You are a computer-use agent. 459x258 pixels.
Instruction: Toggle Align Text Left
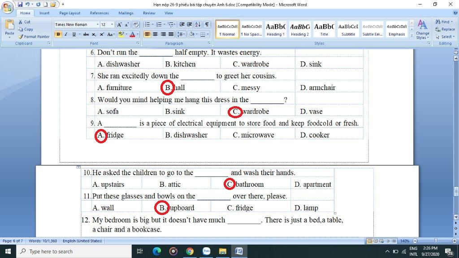[x=147, y=34]
